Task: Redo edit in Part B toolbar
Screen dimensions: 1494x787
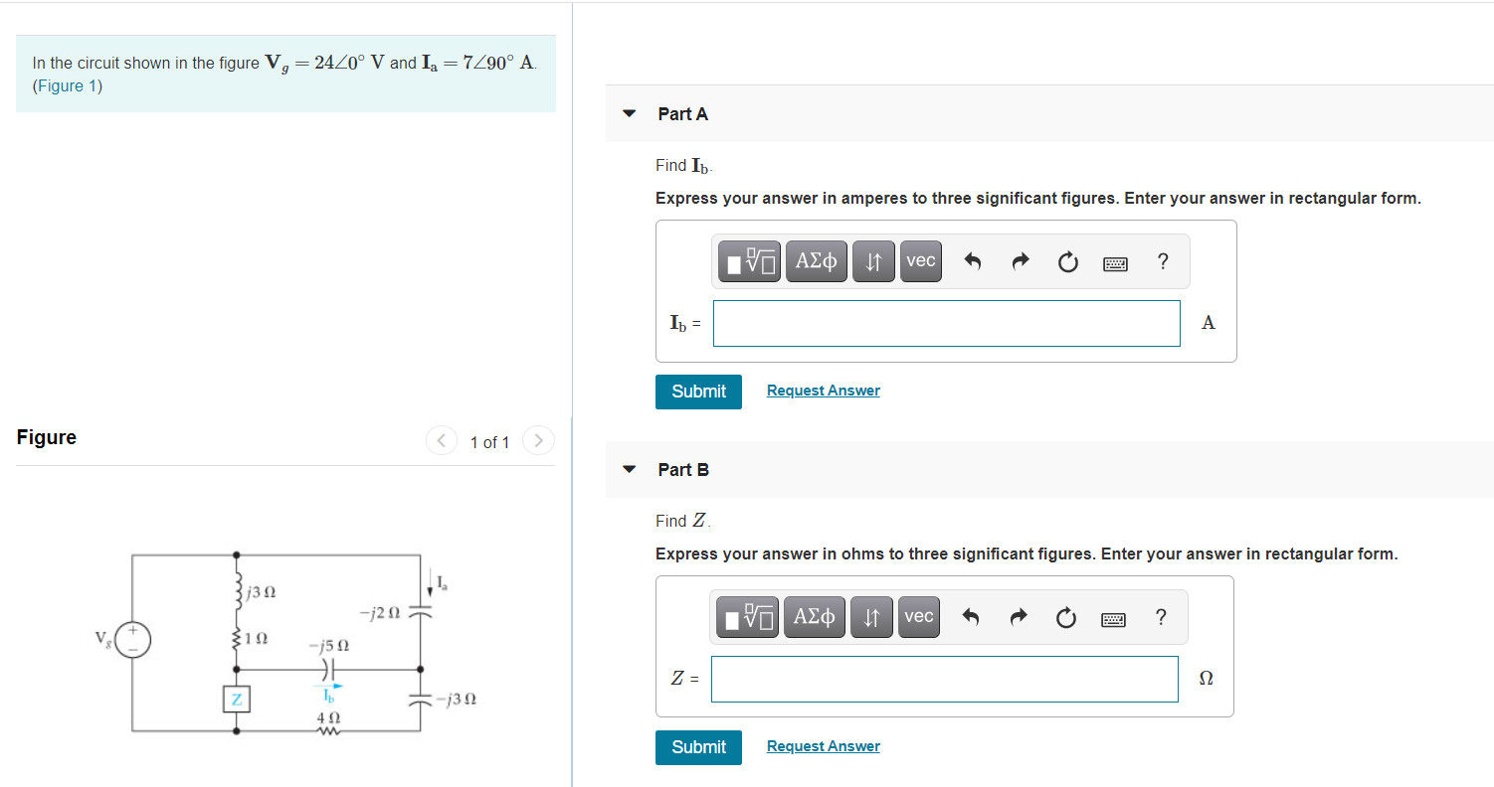Action: point(1019,618)
